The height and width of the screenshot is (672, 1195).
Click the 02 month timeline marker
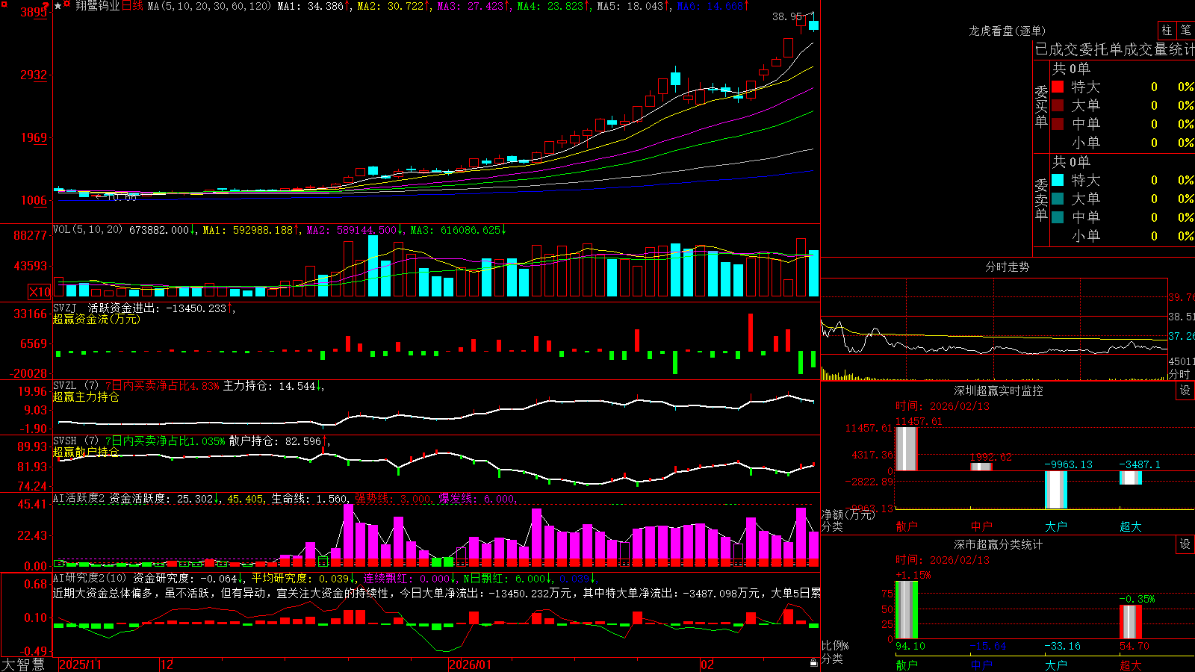coord(707,665)
